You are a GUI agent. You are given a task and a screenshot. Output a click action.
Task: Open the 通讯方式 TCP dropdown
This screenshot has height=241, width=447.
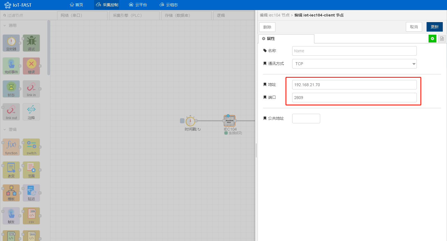(x=354, y=64)
